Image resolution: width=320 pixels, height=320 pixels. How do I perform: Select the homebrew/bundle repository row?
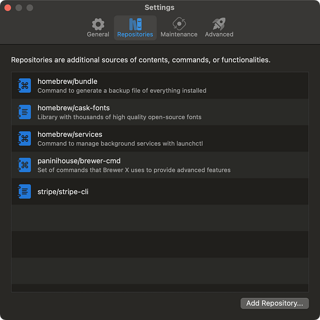click(x=160, y=85)
